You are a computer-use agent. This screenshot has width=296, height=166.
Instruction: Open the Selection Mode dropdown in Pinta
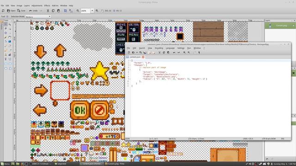[x=38, y=17]
